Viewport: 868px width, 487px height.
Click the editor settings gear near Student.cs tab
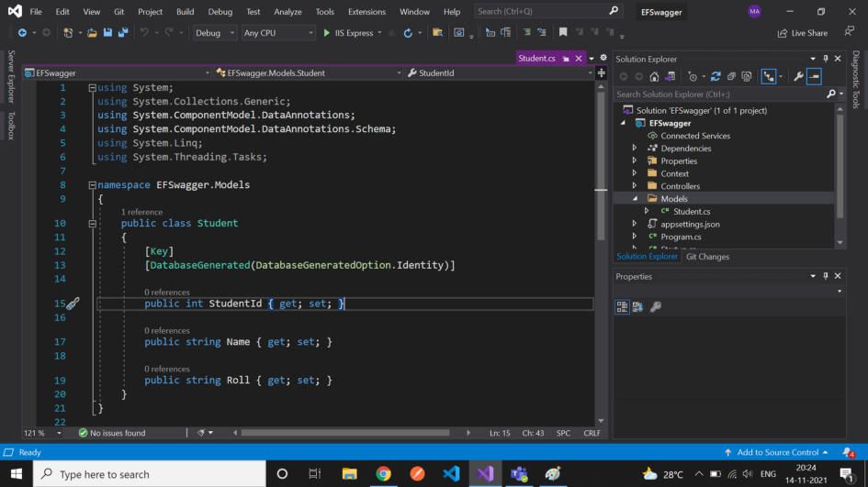[x=603, y=58]
